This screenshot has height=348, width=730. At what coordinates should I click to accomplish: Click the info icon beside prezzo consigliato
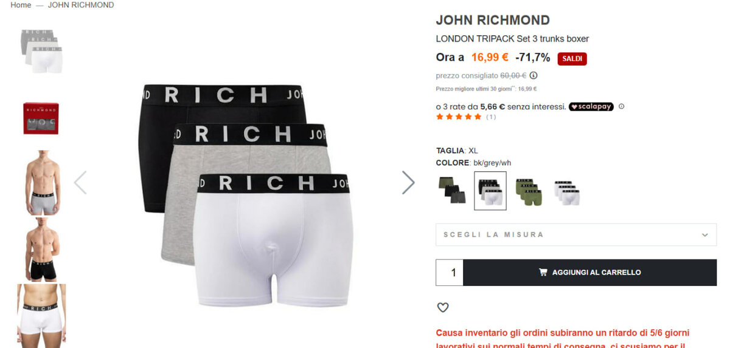click(x=534, y=76)
